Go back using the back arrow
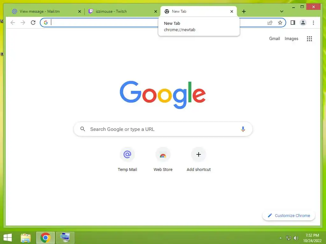The width and height of the screenshot is (326, 244). coord(13,23)
